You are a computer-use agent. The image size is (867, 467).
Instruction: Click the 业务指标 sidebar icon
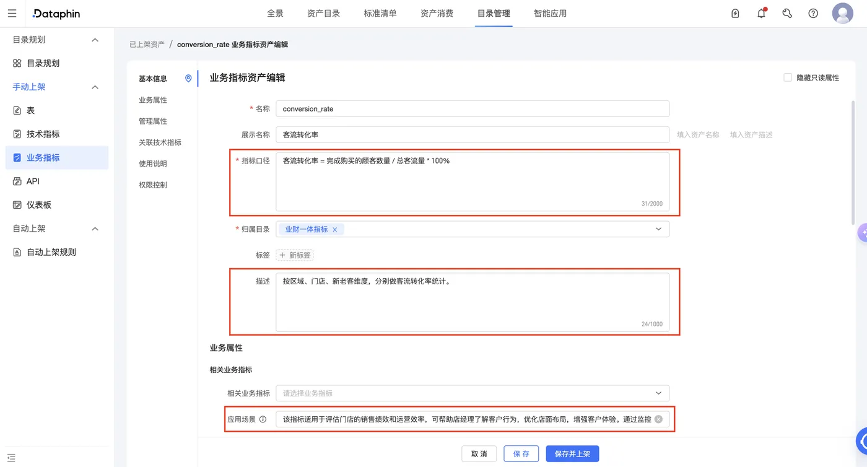point(17,158)
